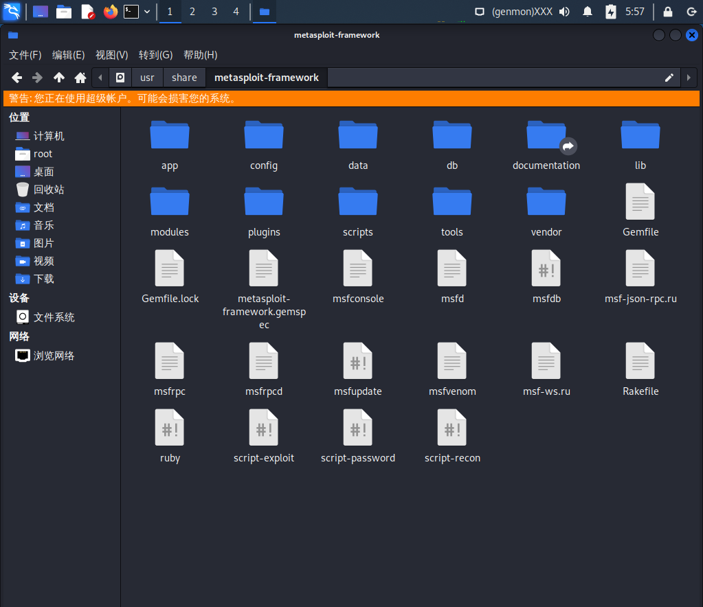
Task: Open the 编辑(E) menu
Action: pyautogui.click(x=68, y=55)
